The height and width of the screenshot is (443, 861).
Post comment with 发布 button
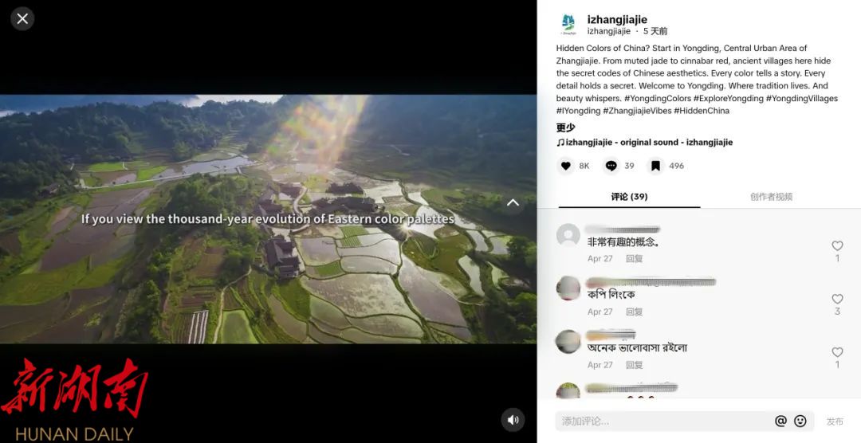click(835, 421)
